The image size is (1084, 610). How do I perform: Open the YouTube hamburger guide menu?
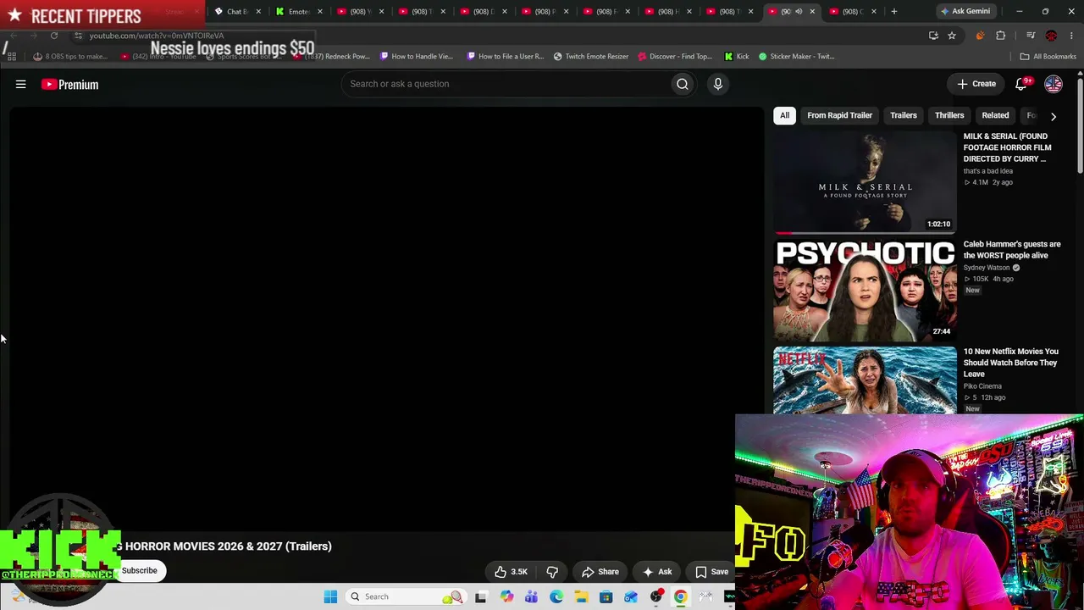coord(21,84)
